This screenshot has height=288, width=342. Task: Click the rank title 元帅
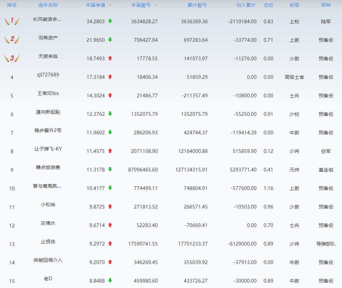point(294,170)
